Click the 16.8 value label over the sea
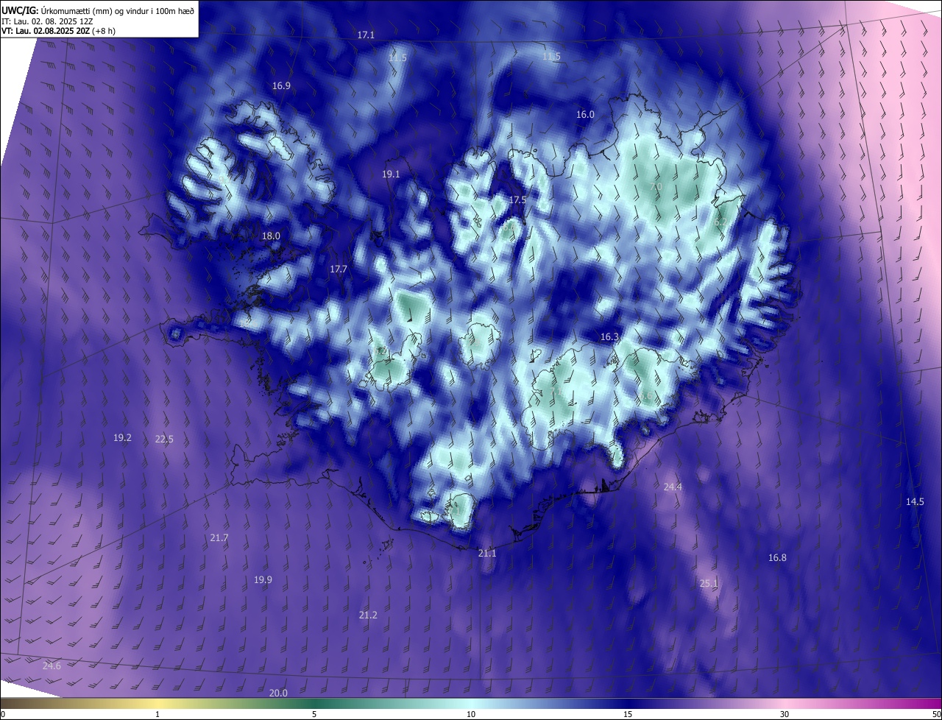The height and width of the screenshot is (720, 942). point(777,558)
